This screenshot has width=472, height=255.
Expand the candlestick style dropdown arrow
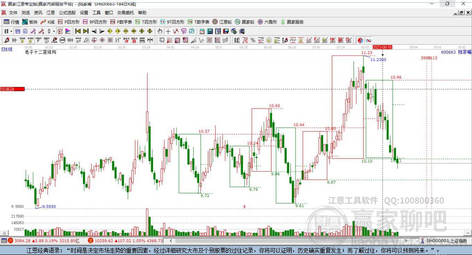(54, 31)
